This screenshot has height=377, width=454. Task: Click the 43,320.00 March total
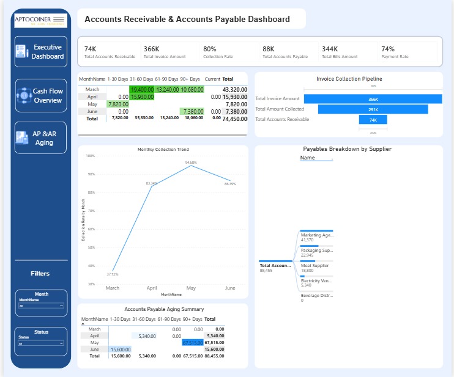click(235, 90)
